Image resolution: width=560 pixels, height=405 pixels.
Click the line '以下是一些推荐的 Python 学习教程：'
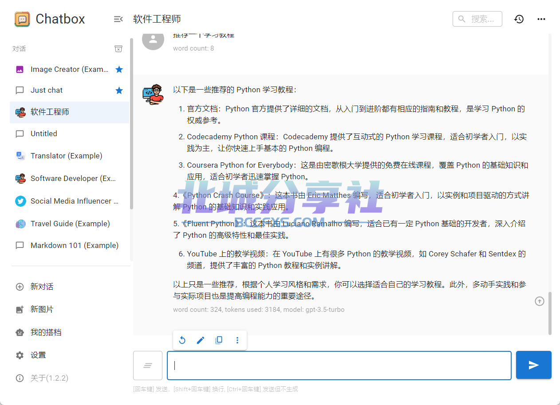tap(235, 90)
